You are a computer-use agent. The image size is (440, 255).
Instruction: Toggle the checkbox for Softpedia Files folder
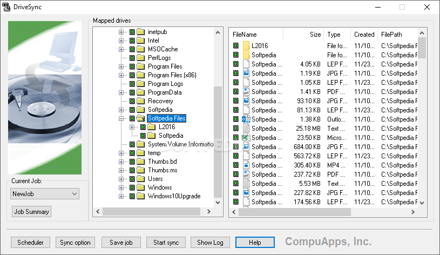tap(132, 118)
